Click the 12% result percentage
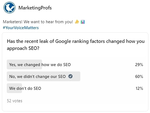This screenshot has height=113, width=150. pos(139,88)
